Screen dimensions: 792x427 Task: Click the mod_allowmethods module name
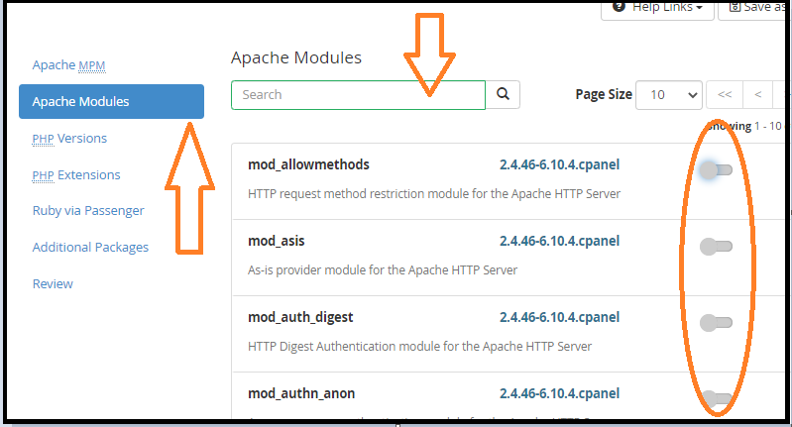(x=308, y=165)
